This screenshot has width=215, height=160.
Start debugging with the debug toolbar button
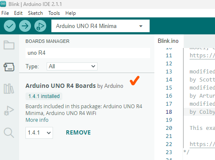point(40,26)
